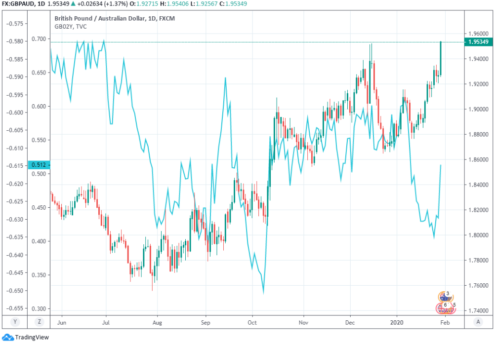
Task: Click the -0.655 left axis label
Action: (x=14, y=308)
